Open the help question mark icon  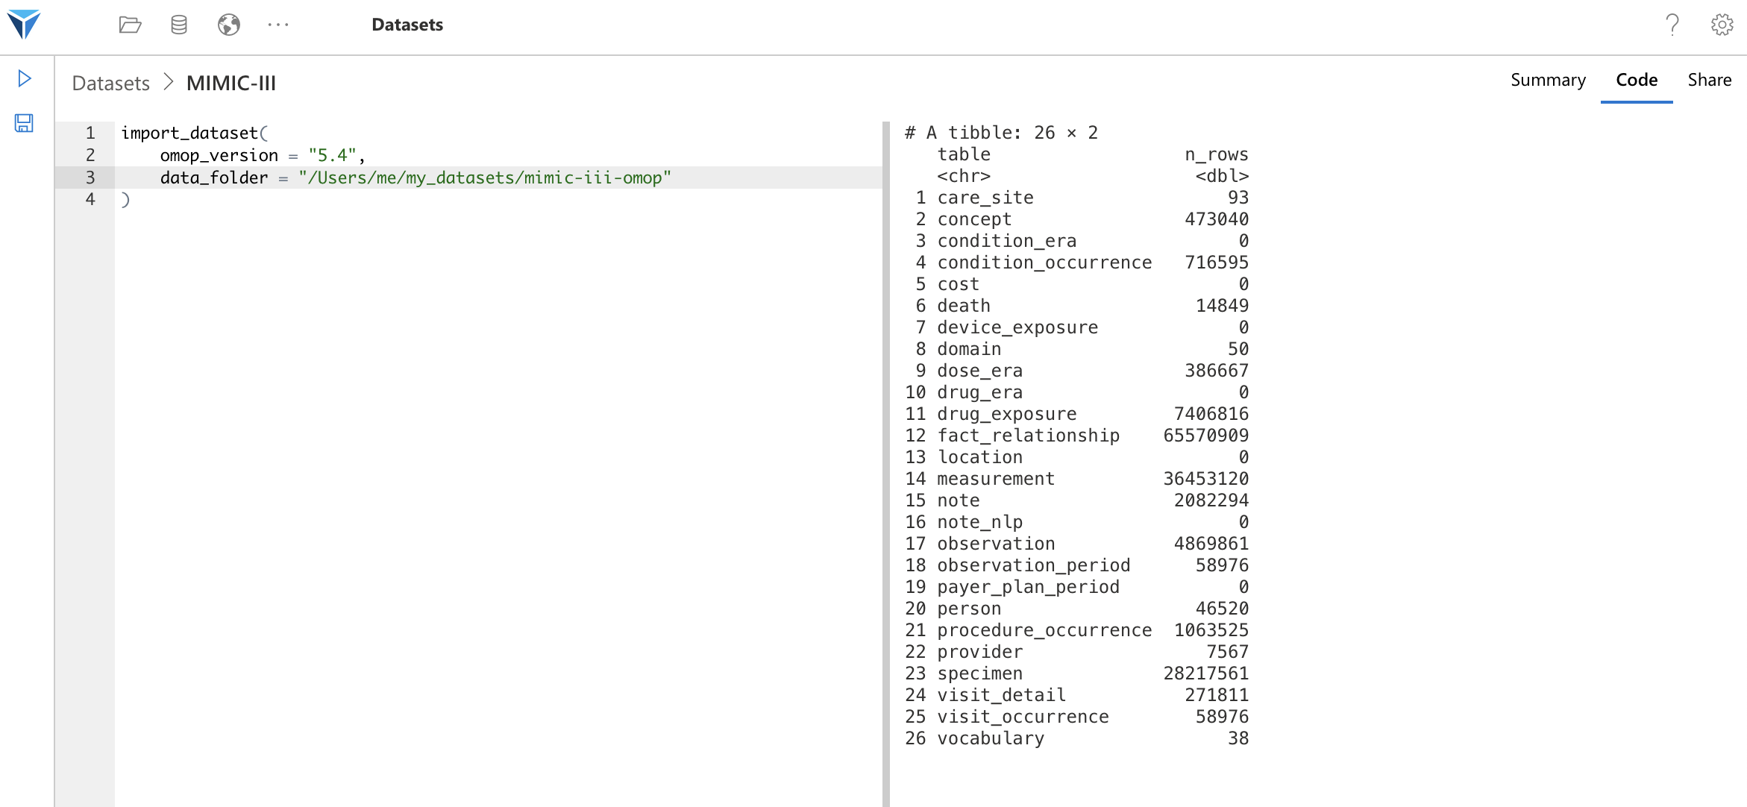click(x=1672, y=25)
